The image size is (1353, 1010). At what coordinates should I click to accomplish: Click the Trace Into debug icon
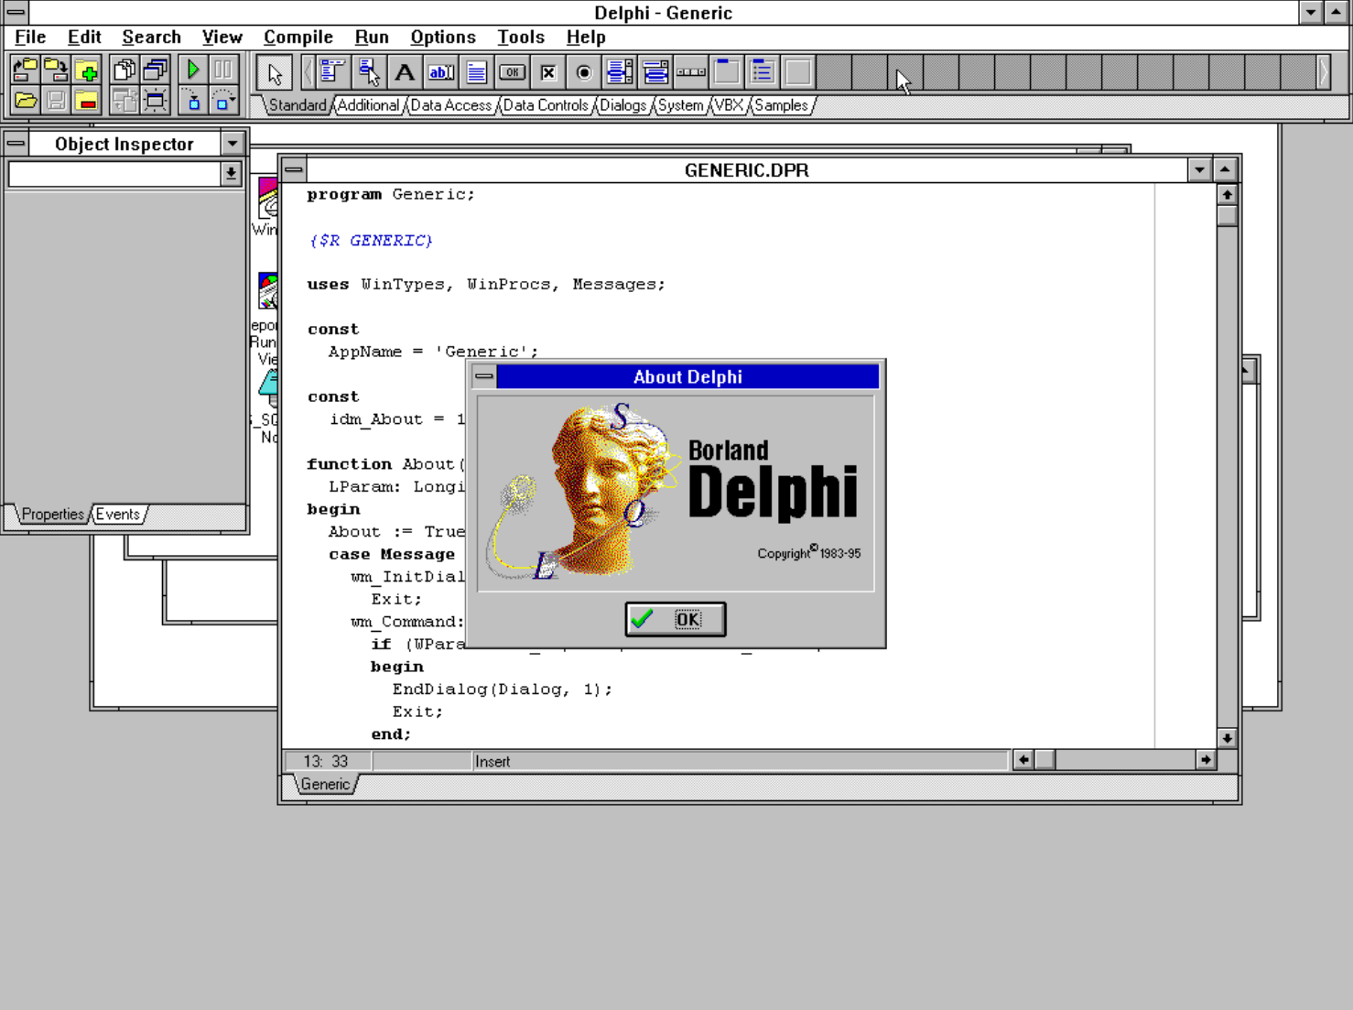[192, 101]
